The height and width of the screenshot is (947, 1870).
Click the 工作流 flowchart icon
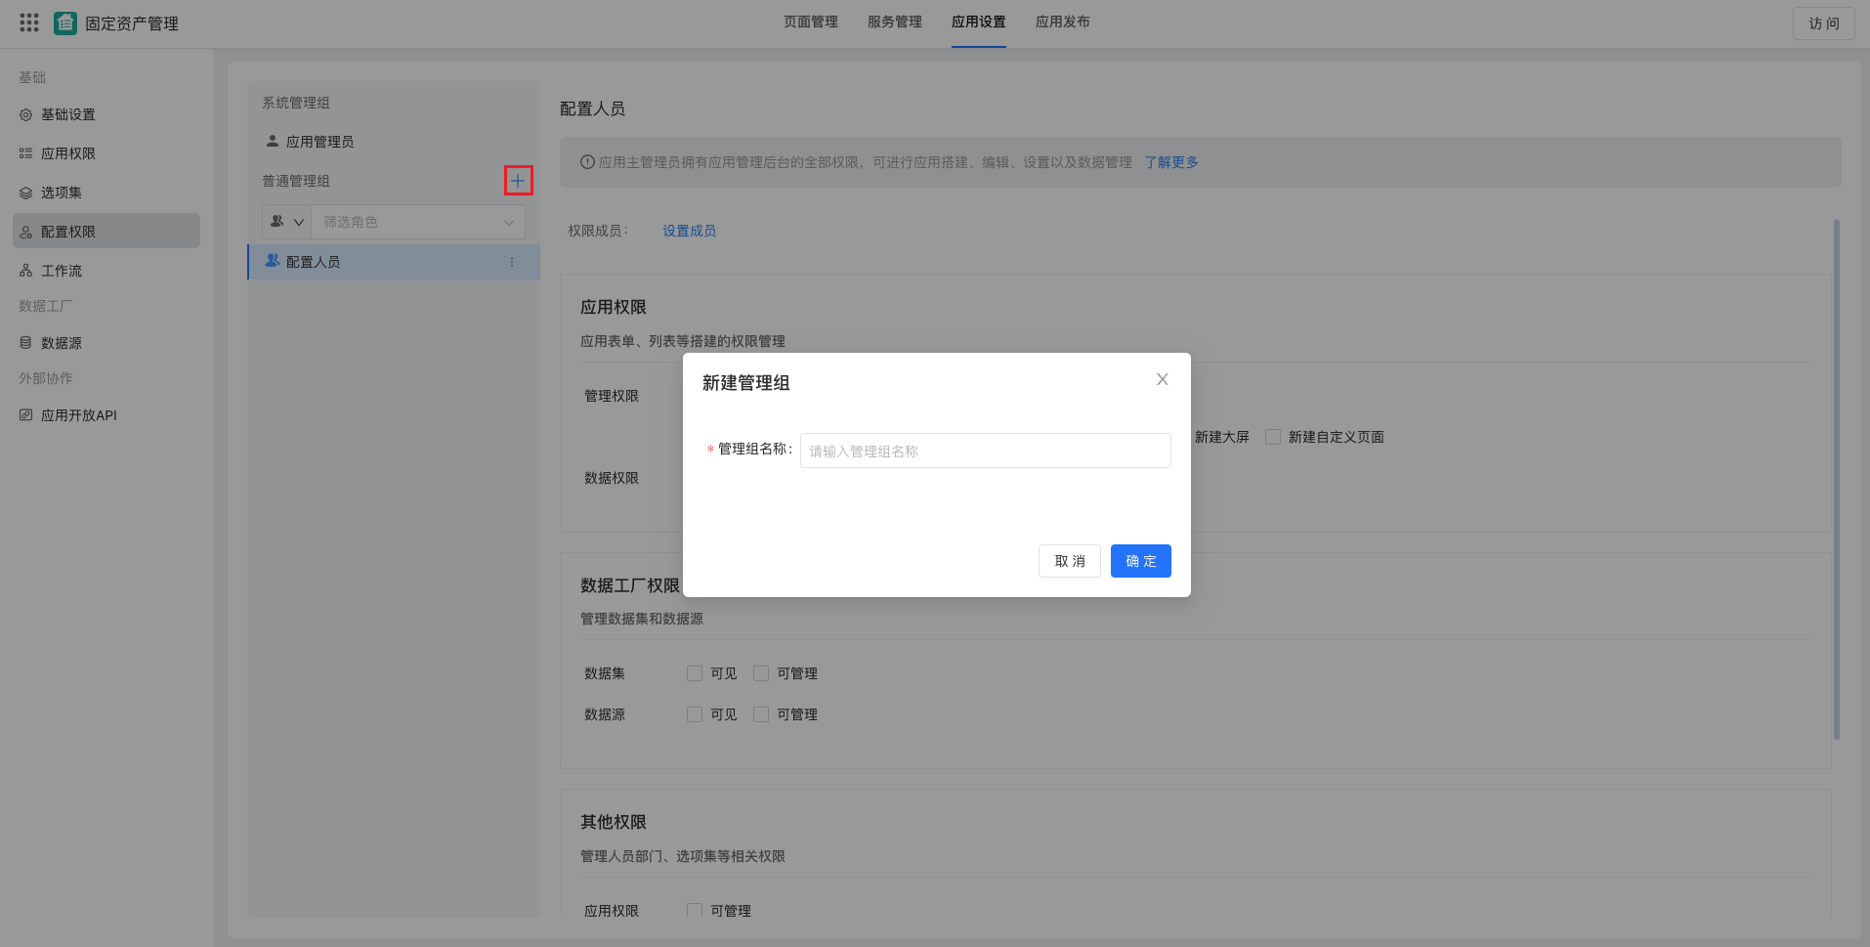click(26, 271)
